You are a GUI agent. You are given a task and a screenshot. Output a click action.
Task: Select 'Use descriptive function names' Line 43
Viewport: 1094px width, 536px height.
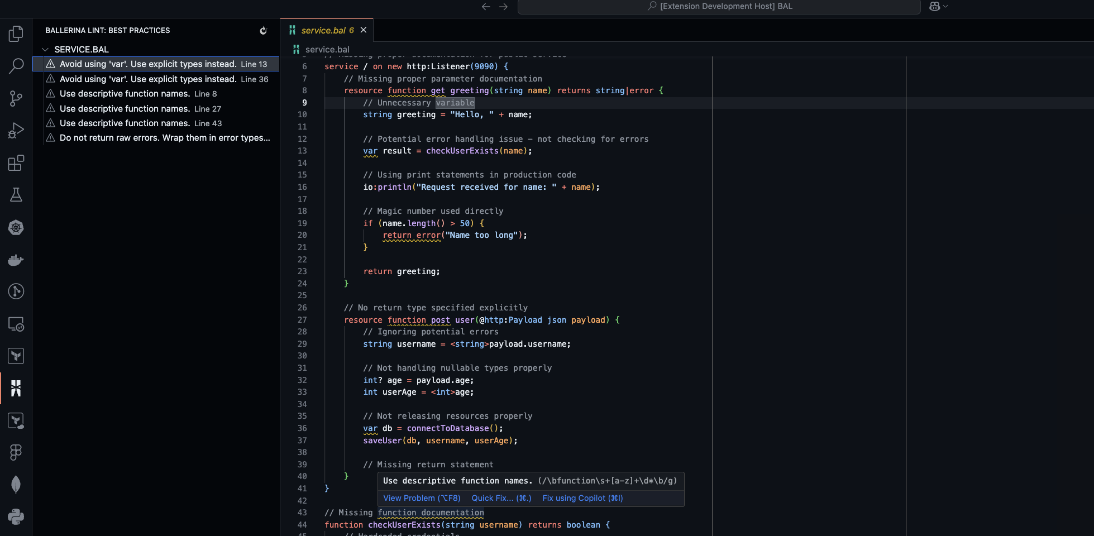[156, 123]
